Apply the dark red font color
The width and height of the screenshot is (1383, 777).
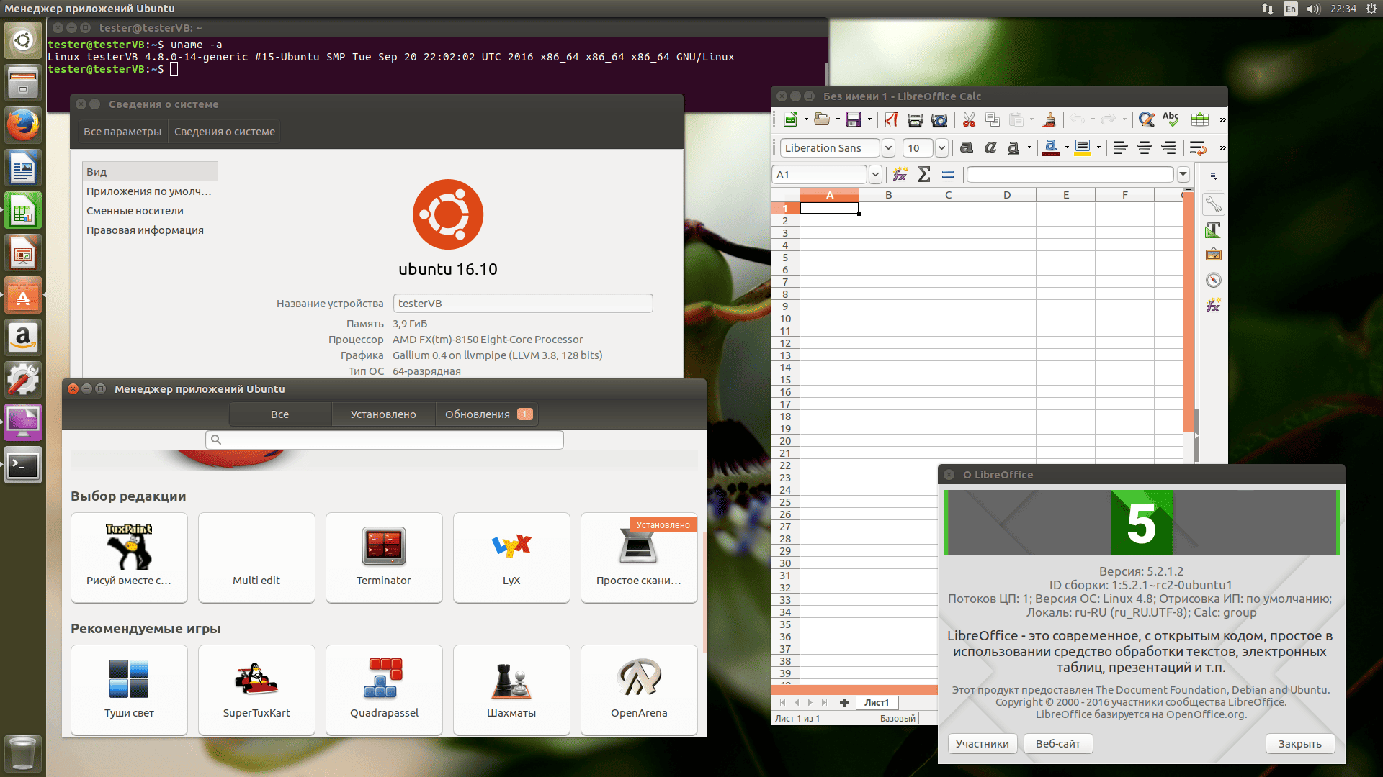click(x=1051, y=147)
